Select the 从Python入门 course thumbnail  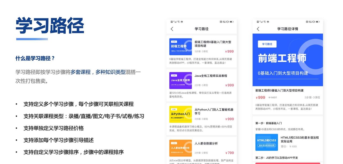coord(180,114)
